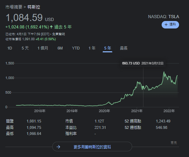This screenshot has height=157, width=189.
Task: Click the 2018年 axis label
Action: [x=40, y=111]
